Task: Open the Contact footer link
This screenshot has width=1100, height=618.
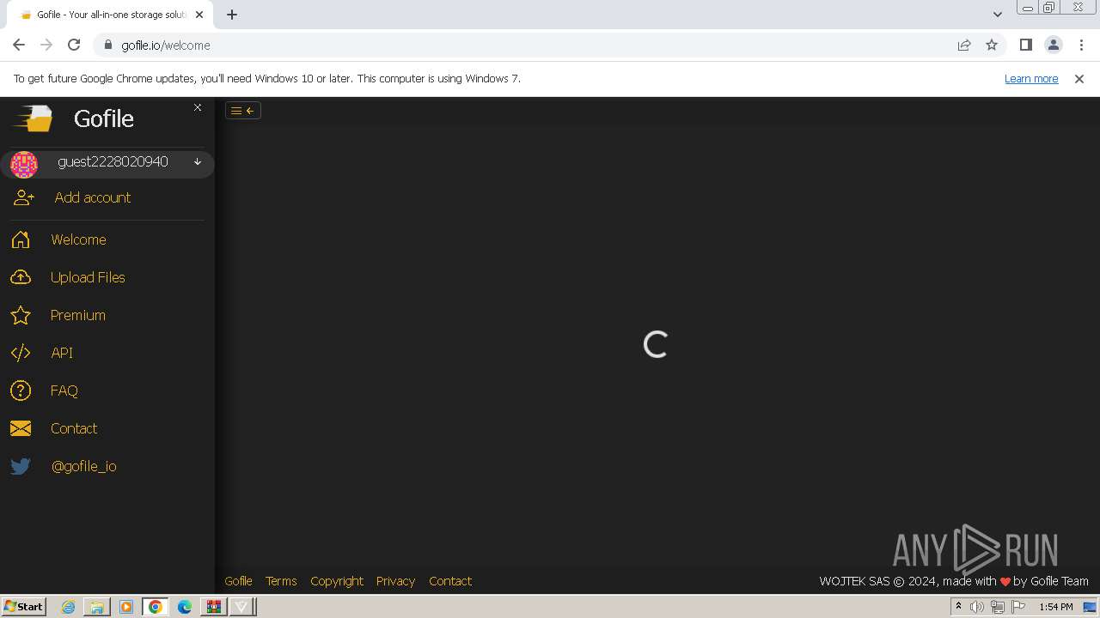Action: click(x=450, y=581)
